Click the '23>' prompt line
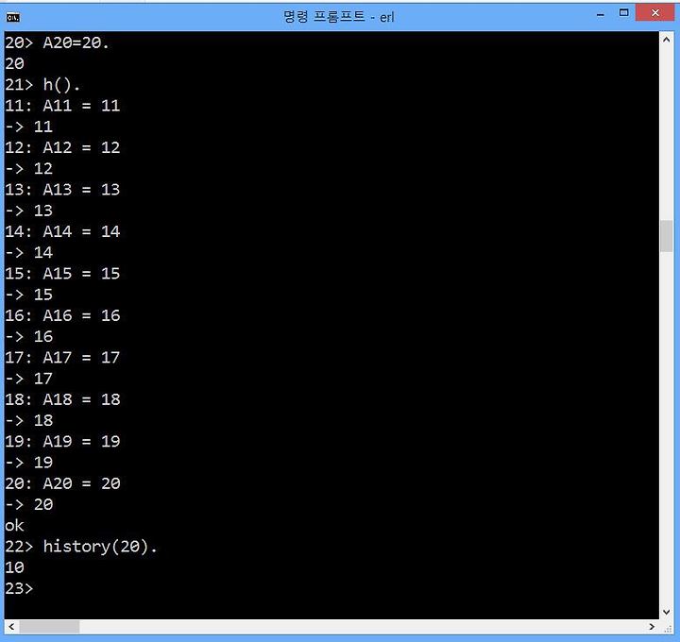 pyautogui.click(x=19, y=589)
